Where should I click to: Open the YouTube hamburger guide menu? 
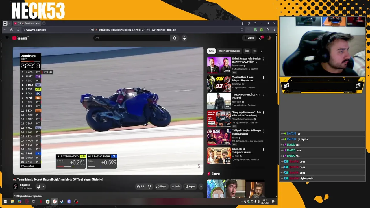tap(7, 38)
